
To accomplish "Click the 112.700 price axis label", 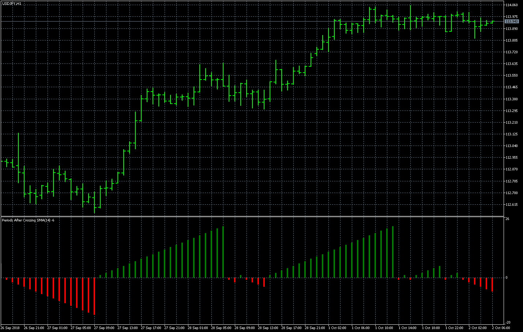I will [x=512, y=193].
